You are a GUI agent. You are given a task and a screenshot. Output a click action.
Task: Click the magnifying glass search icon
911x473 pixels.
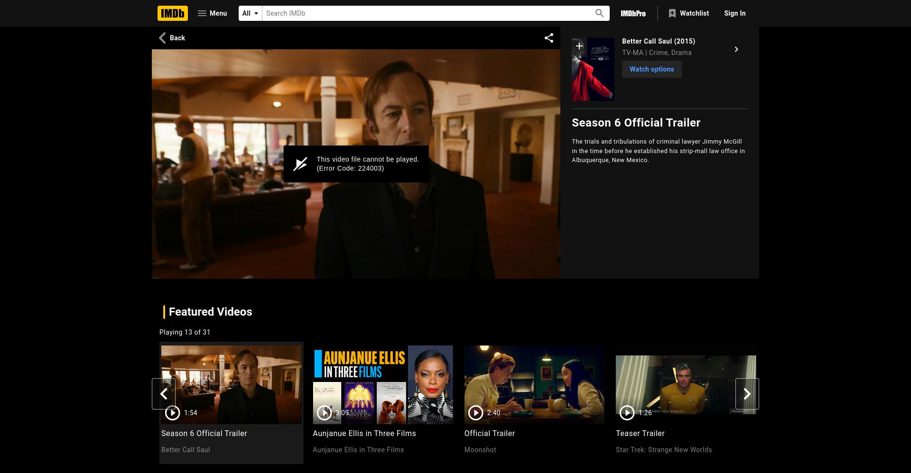point(599,13)
